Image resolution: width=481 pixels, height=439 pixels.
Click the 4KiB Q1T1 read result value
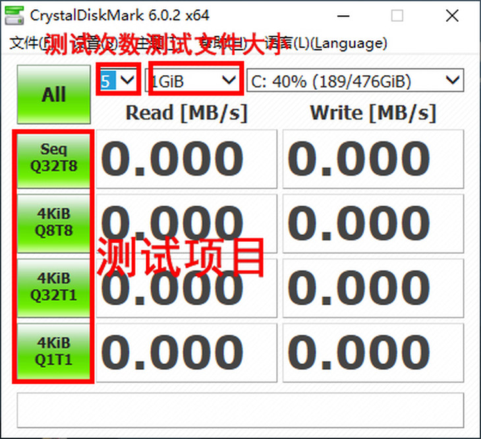click(x=186, y=353)
